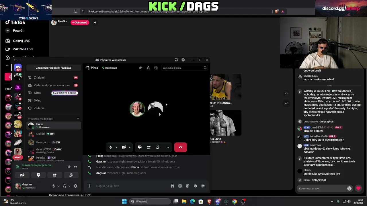
Task: Open the sticker picker
Action: click(x=188, y=186)
